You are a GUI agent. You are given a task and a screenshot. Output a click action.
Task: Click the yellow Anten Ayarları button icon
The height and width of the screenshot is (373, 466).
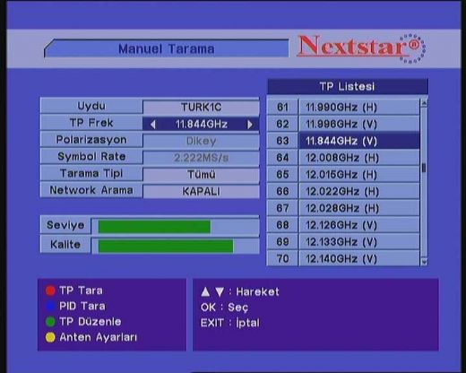[50, 337]
